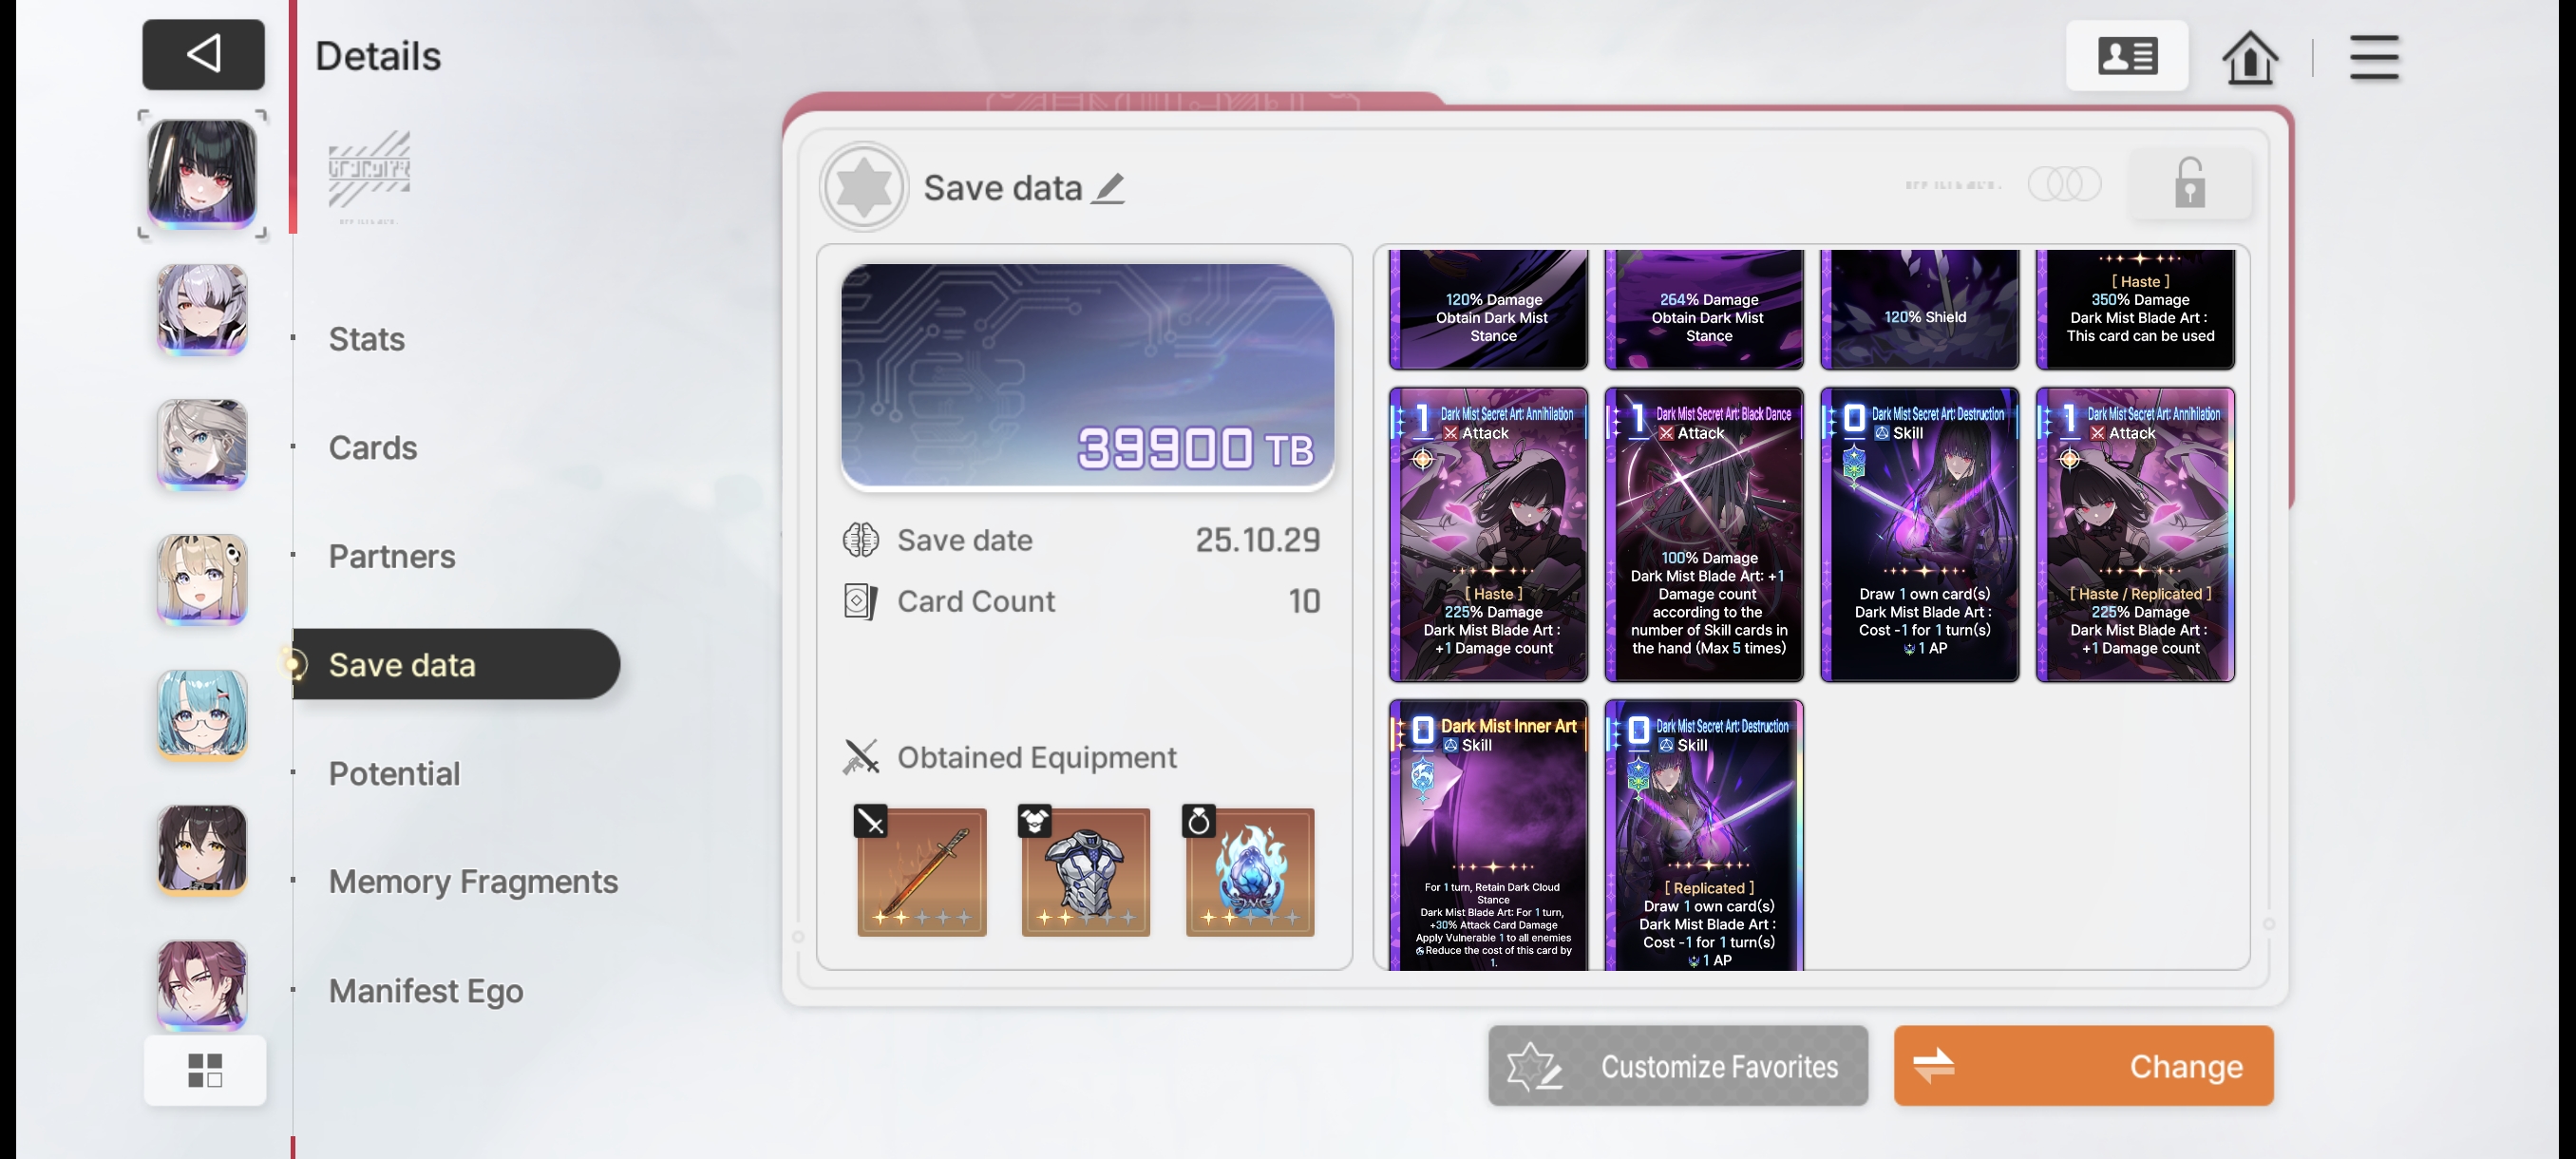2576x1159 pixels.
Task: Edit save data name with pencil icon
Action: 1108,188
